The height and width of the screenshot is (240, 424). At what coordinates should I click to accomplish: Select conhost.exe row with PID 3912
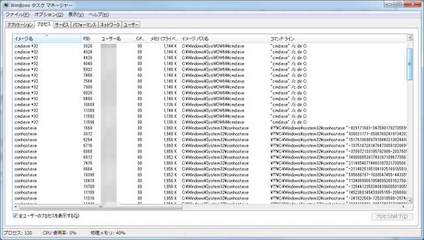pyautogui.click(x=209, y=134)
